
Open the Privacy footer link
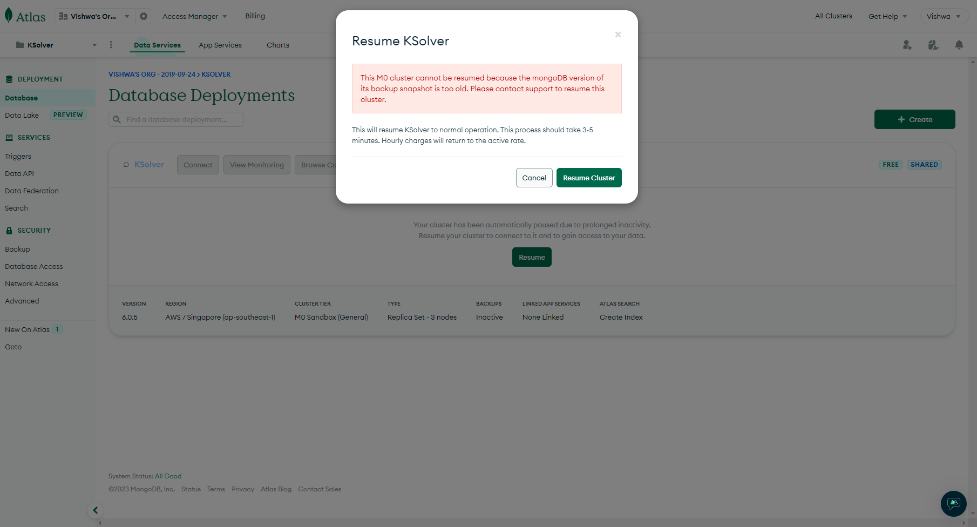[x=243, y=489]
